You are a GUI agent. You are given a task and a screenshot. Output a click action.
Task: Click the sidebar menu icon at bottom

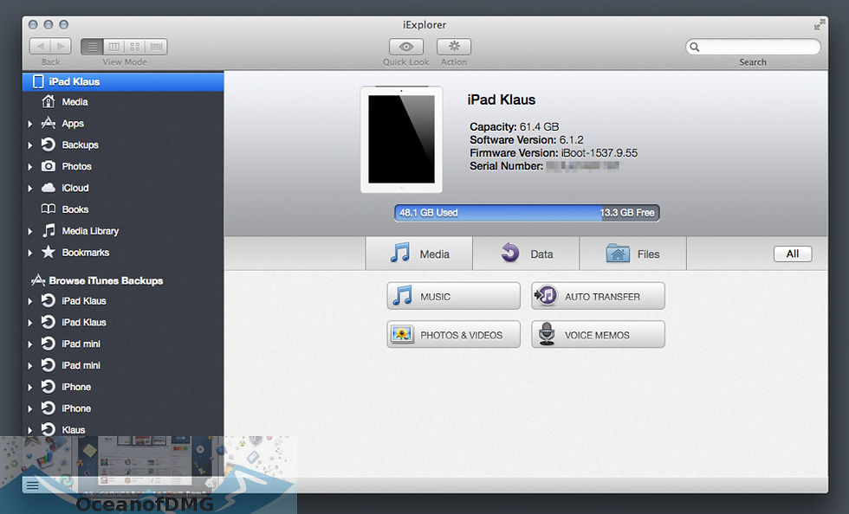(33, 485)
